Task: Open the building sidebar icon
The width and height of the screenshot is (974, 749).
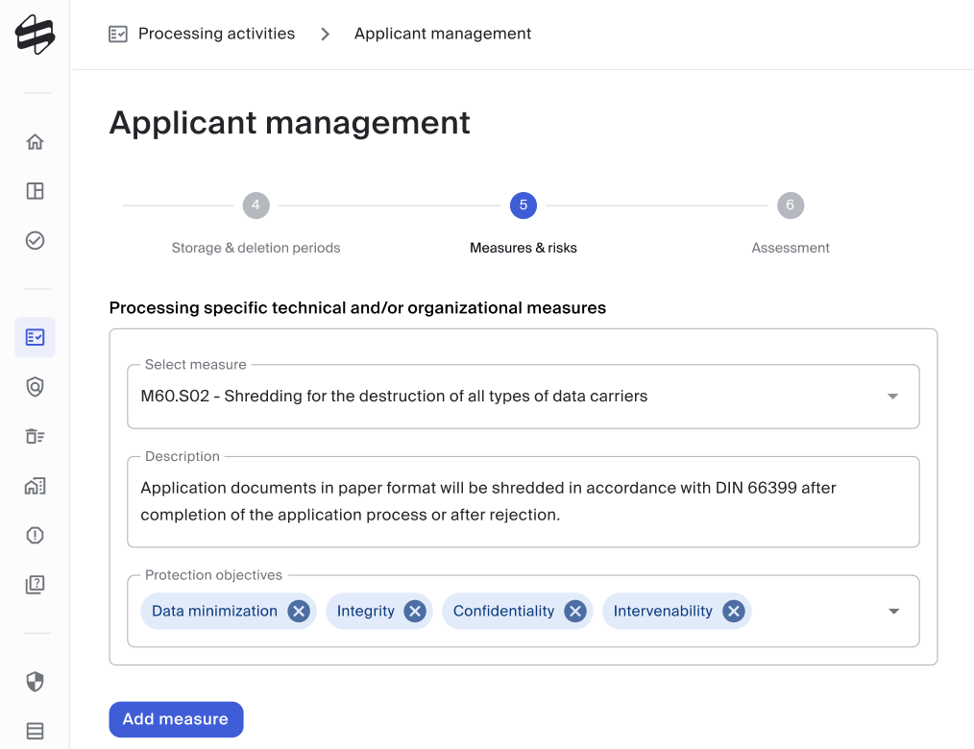Action: click(35, 486)
